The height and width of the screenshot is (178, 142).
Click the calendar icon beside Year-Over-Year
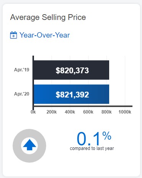13,35
